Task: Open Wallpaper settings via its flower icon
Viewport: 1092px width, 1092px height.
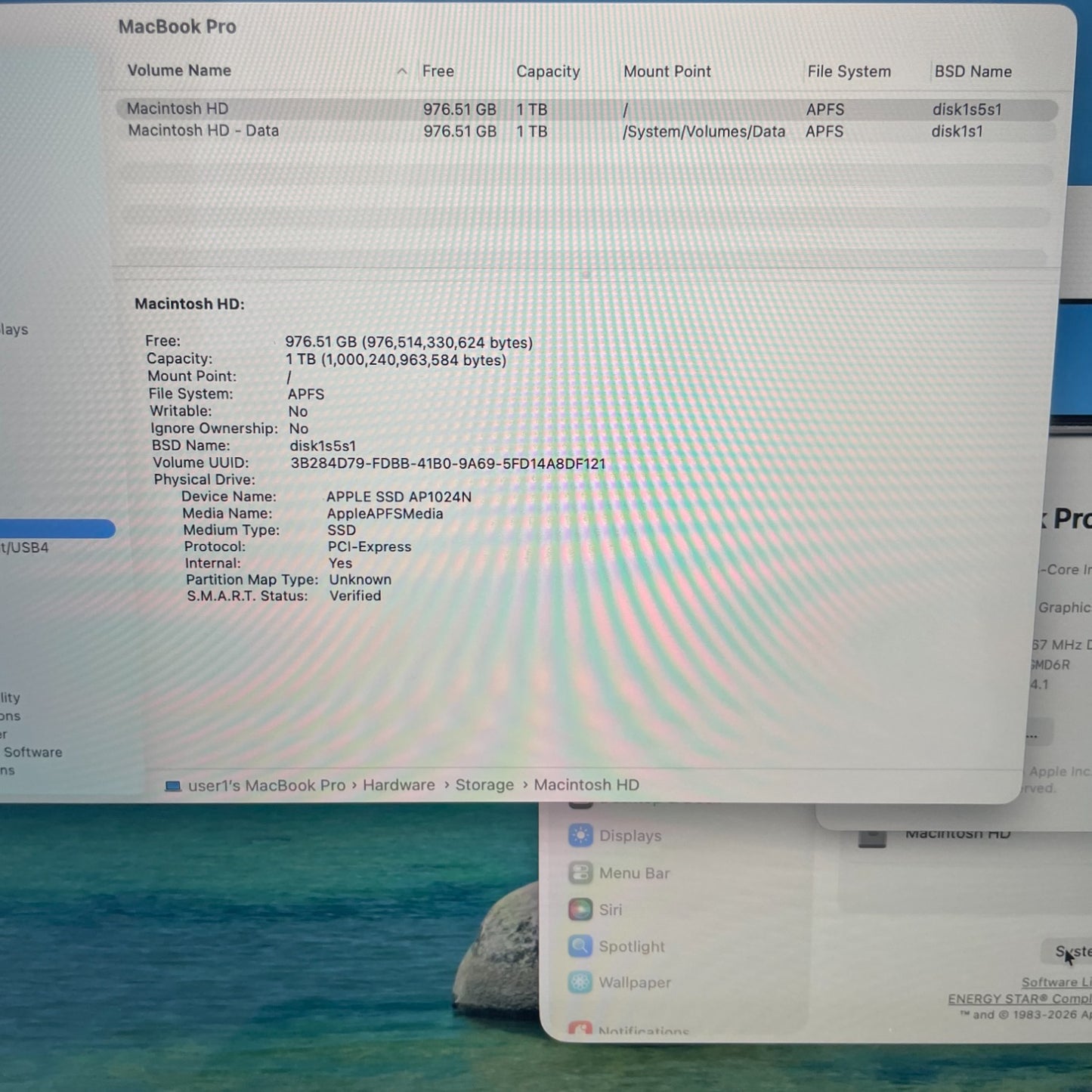Action: (x=580, y=982)
